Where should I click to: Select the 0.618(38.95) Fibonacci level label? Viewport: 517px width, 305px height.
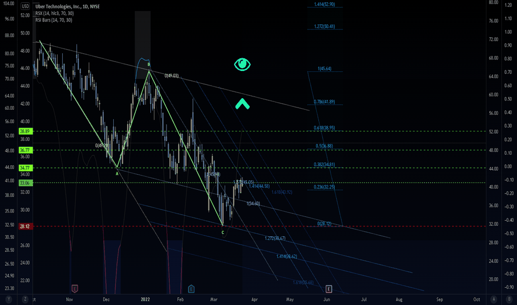325,128
